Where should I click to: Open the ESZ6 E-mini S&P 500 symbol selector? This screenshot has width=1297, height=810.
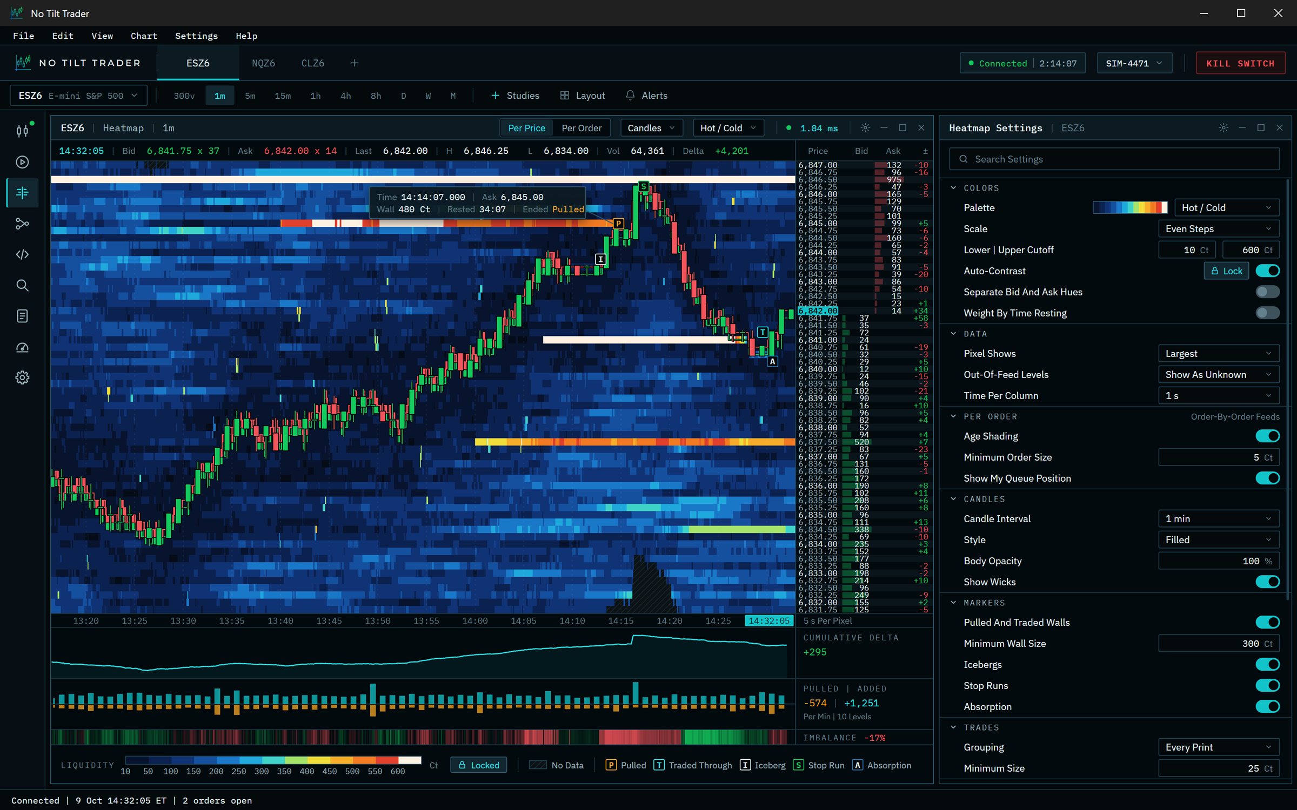click(78, 96)
